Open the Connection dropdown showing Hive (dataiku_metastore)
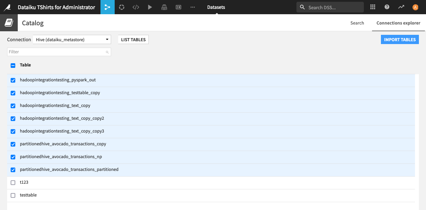This screenshot has width=426, height=210. pos(71,39)
